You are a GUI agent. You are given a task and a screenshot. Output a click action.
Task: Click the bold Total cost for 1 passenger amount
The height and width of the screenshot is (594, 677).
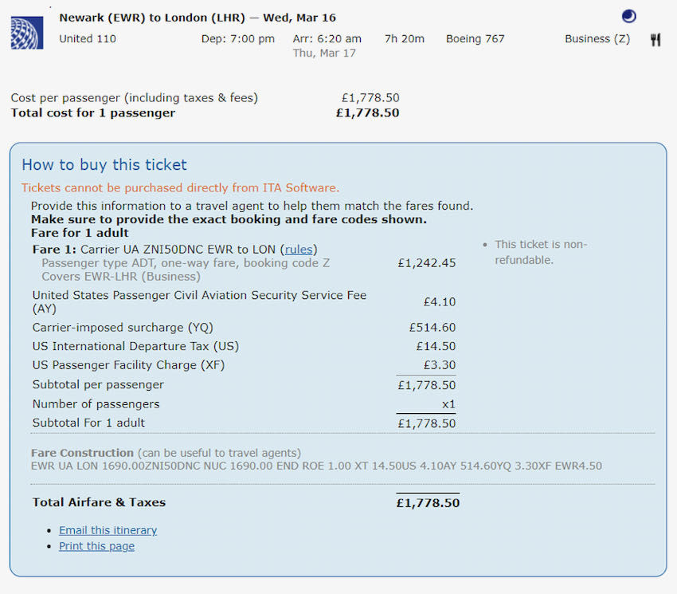tap(368, 113)
